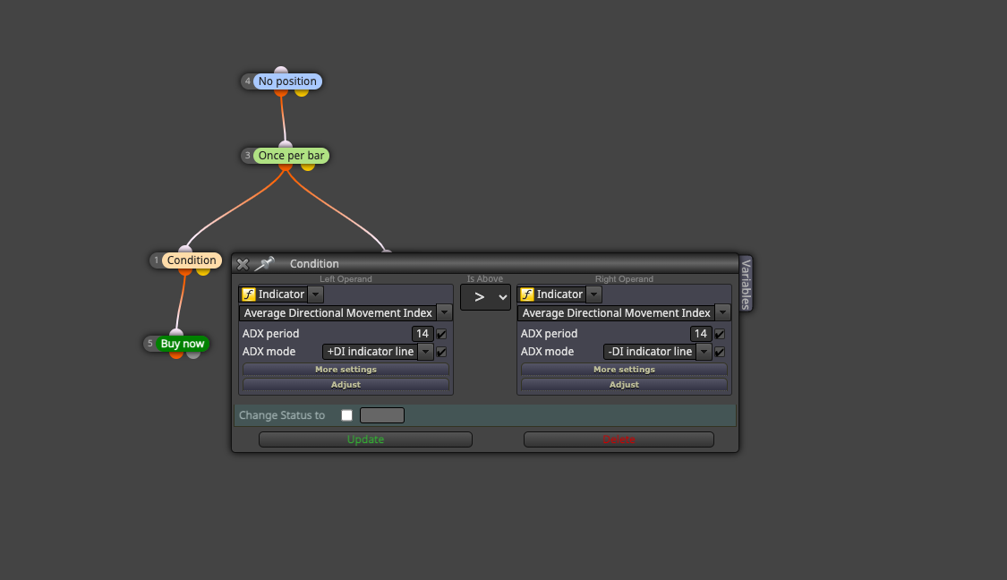This screenshot has height=580, width=1007.
Task: Open right operand Indicator type dropdown
Action: pyautogui.click(x=594, y=294)
